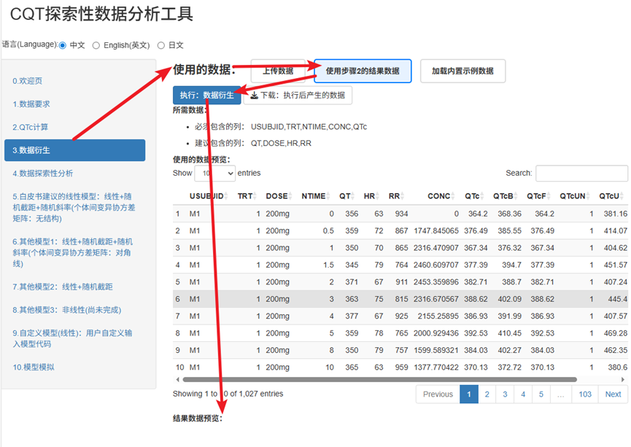Viewport: 631px width, 447px height.
Task: Select the 中文 language radio button
Action: (63, 45)
